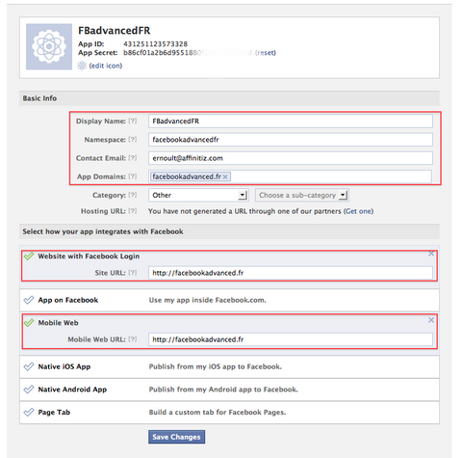Show help for Contact Email
This screenshot has height=458, width=462.
[133, 158]
